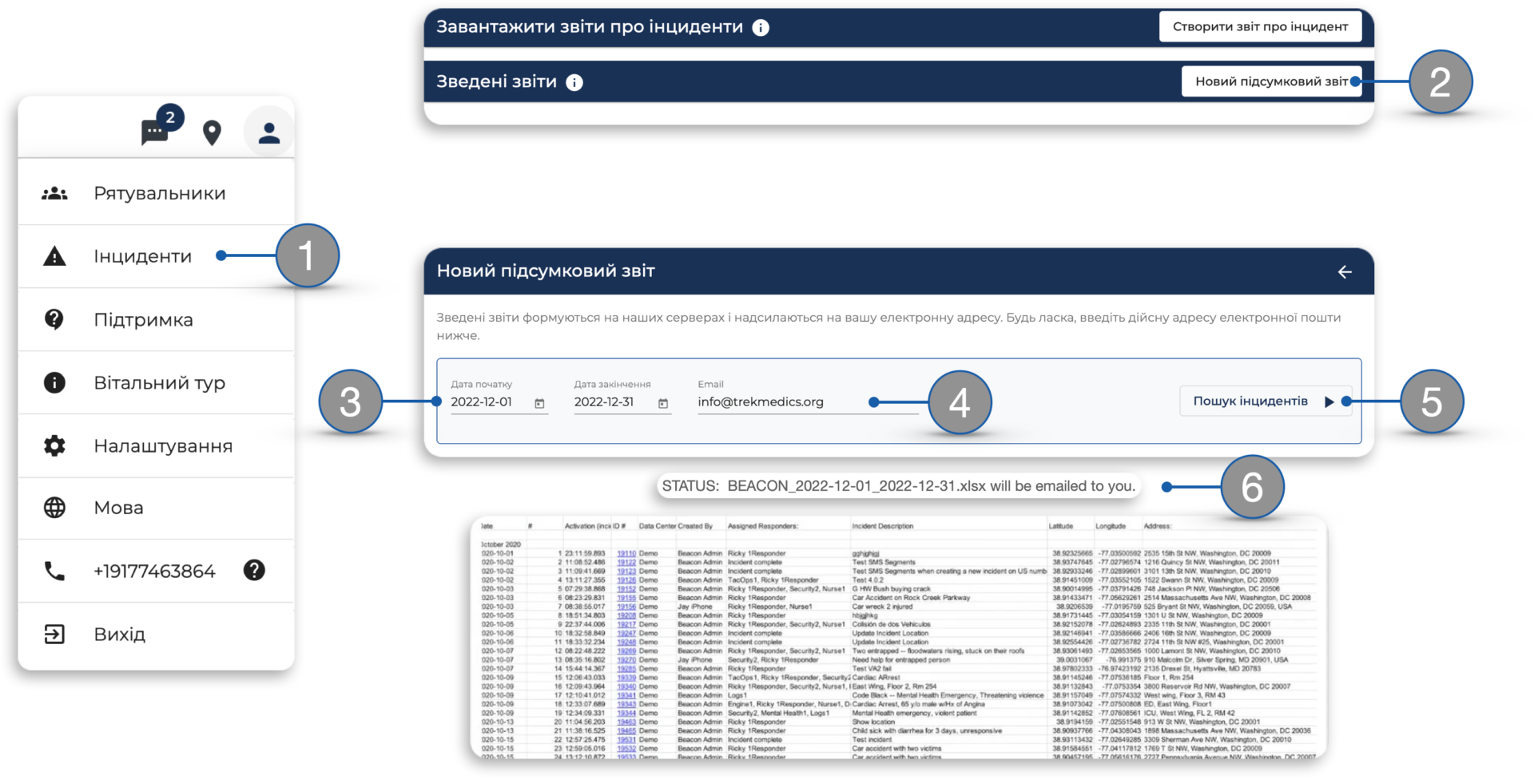
Task: Open the chat messages icon with badge
Action: click(156, 131)
